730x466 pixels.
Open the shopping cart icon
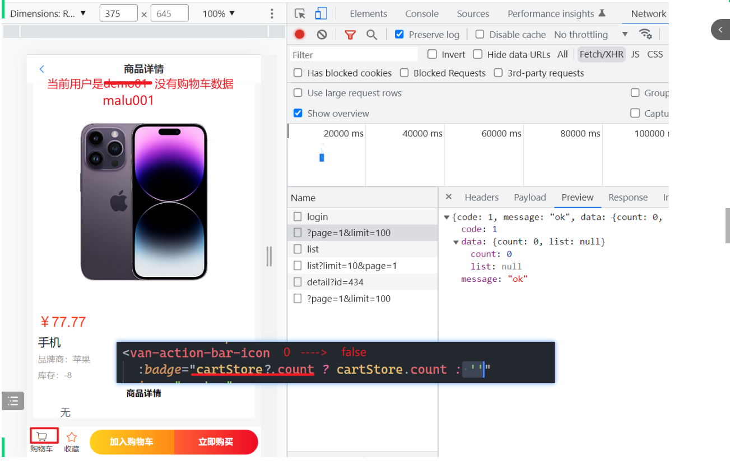click(x=43, y=436)
